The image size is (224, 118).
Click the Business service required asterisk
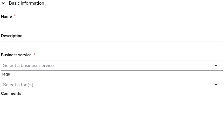click(34, 55)
